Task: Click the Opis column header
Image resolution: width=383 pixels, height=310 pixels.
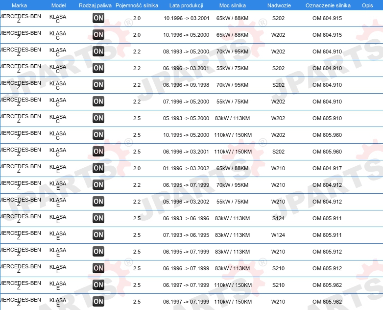Action: 367,5
